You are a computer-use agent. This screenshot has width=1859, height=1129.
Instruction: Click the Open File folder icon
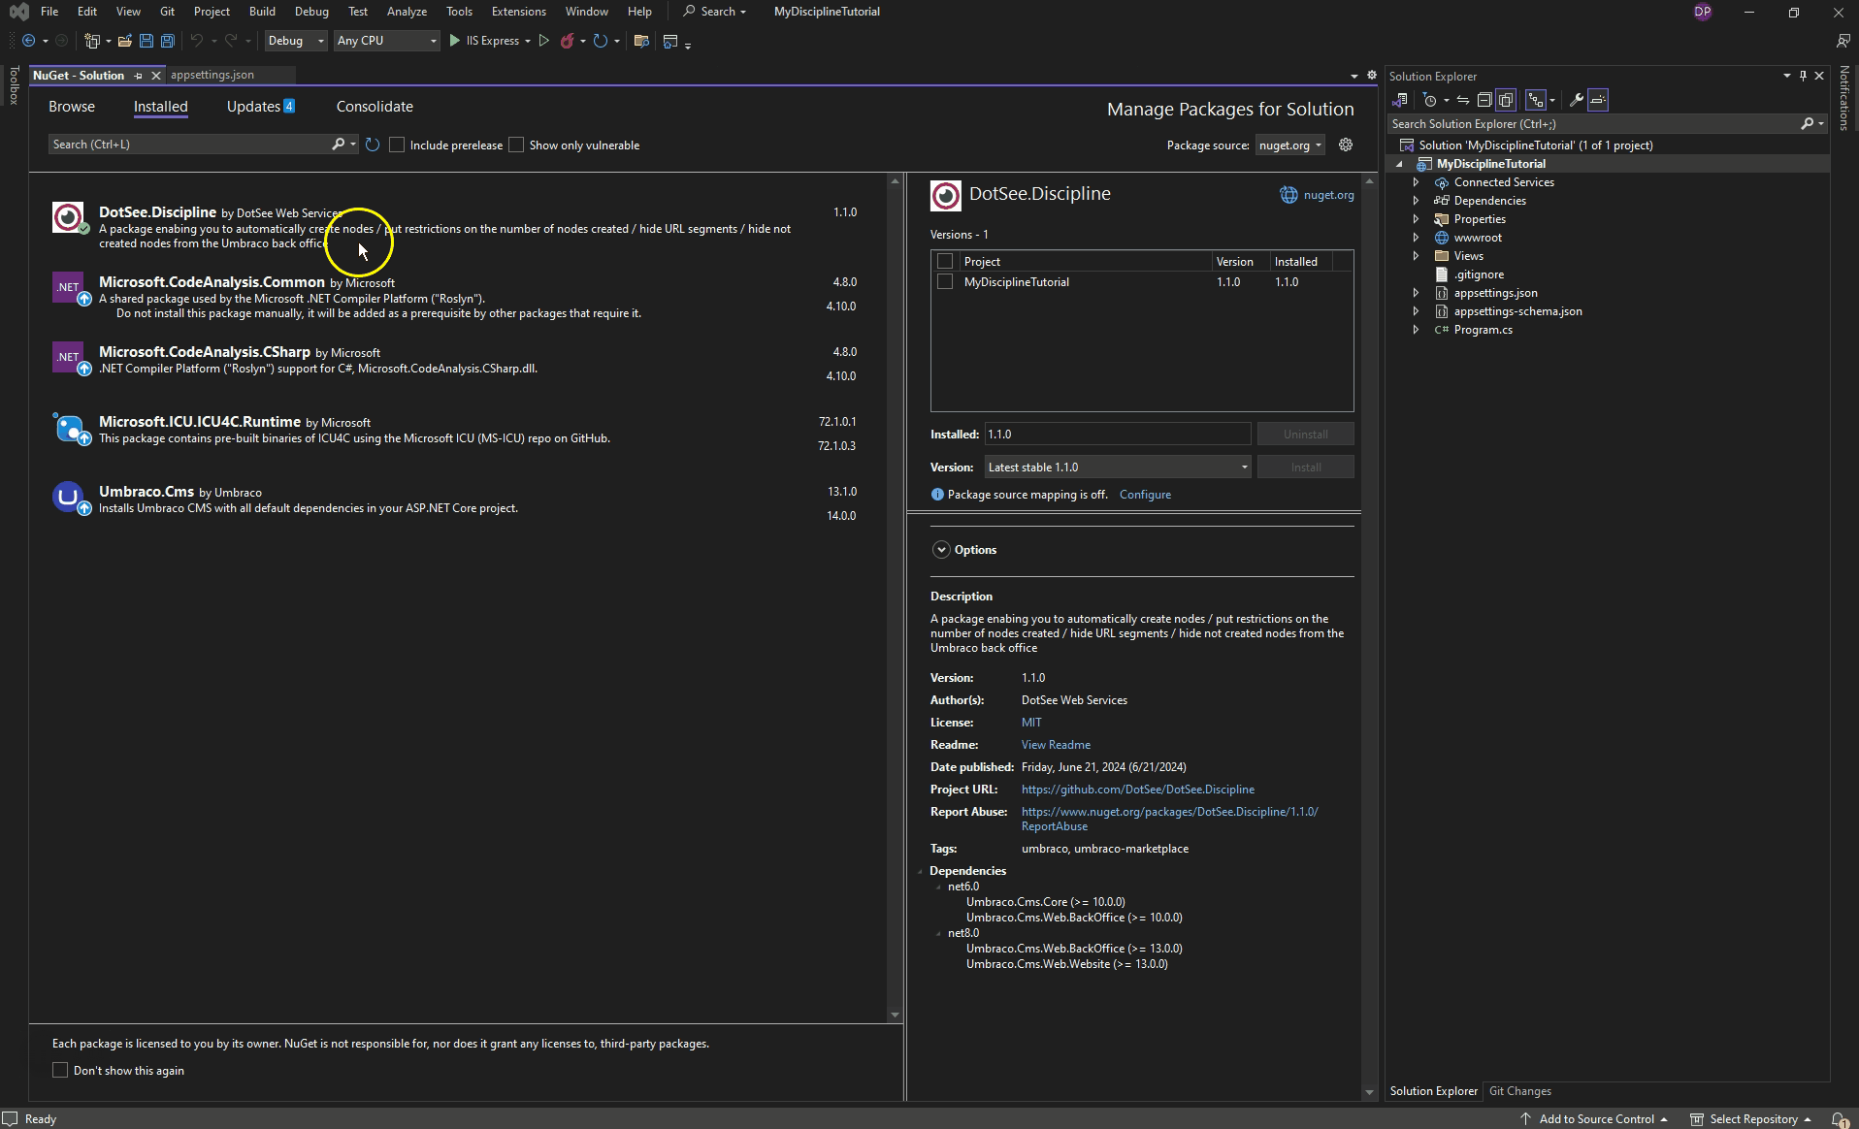pos(125,41)
